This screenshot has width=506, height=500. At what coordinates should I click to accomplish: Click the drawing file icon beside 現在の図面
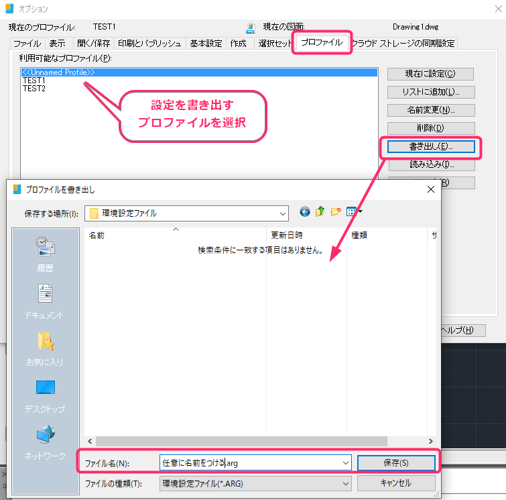tap(251, 28)
